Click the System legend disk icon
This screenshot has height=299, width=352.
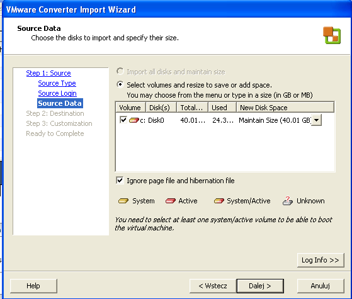[123, 201]
